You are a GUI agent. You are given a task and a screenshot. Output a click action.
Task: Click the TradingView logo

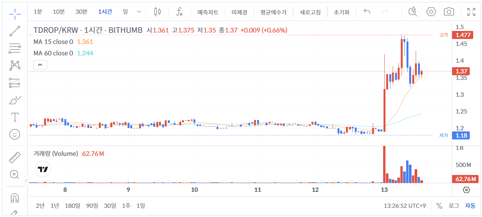coord(43,169)
